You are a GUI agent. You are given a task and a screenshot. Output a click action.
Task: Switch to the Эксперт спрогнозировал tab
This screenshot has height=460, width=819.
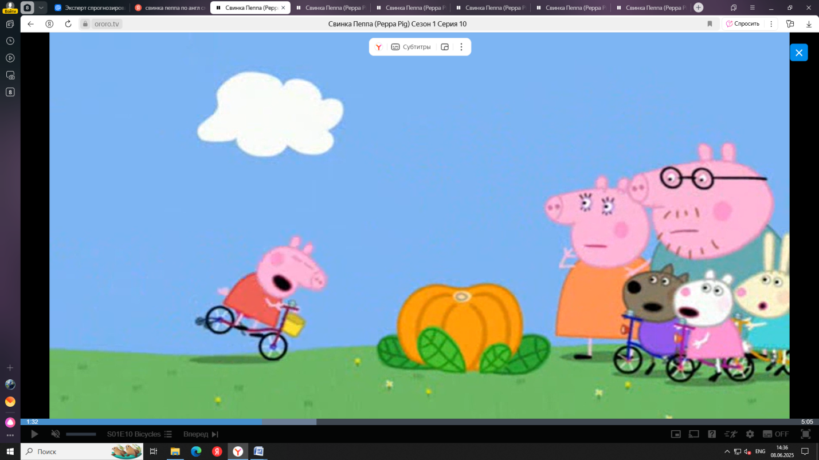coord(90,8)
